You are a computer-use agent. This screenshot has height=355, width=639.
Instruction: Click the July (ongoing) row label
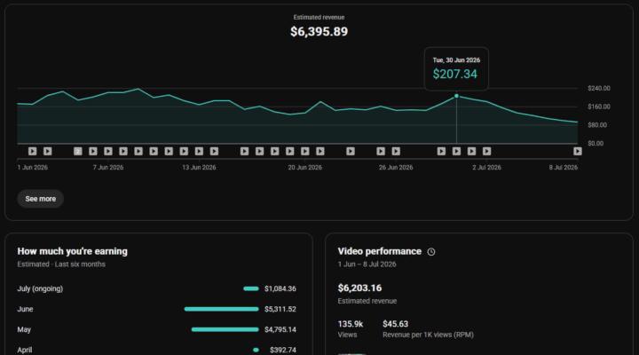(x=40, y=288)
